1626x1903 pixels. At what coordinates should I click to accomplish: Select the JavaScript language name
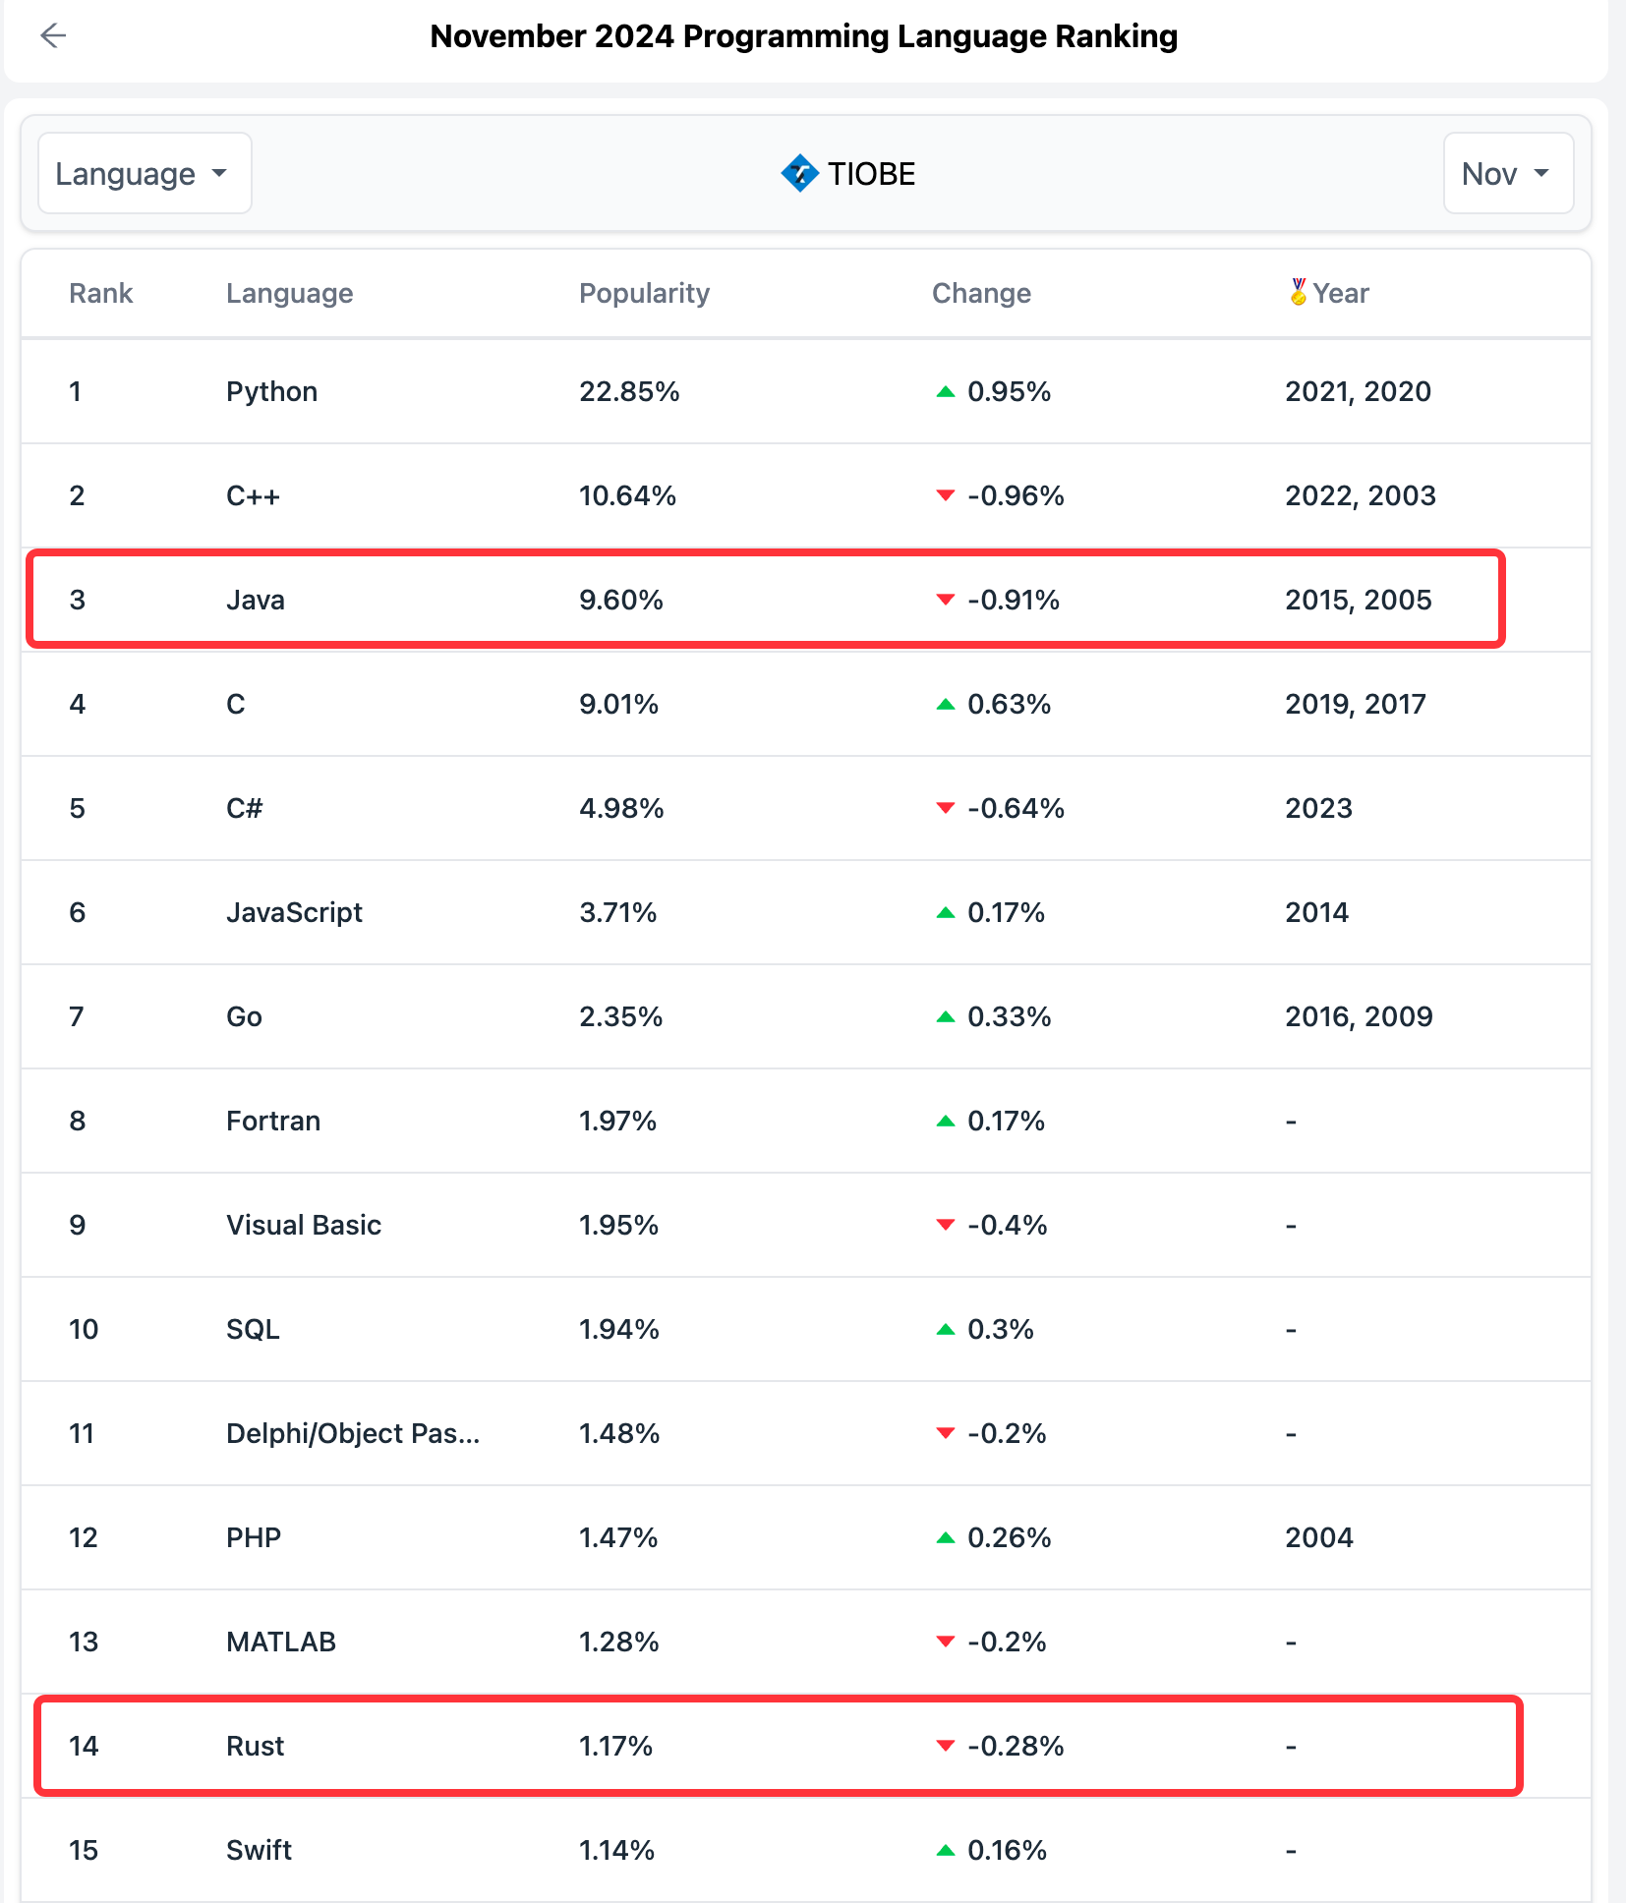coord(294,912)
